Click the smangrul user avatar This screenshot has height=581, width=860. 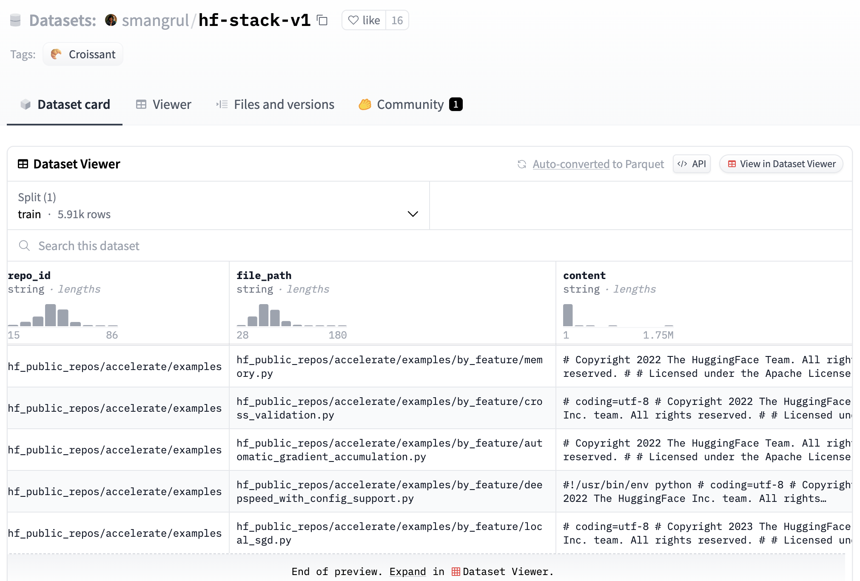tap(111, 20)
